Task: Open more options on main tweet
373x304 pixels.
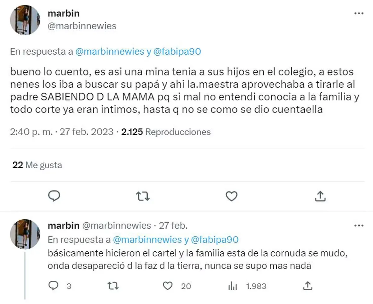Action: [x=359, y=13]
